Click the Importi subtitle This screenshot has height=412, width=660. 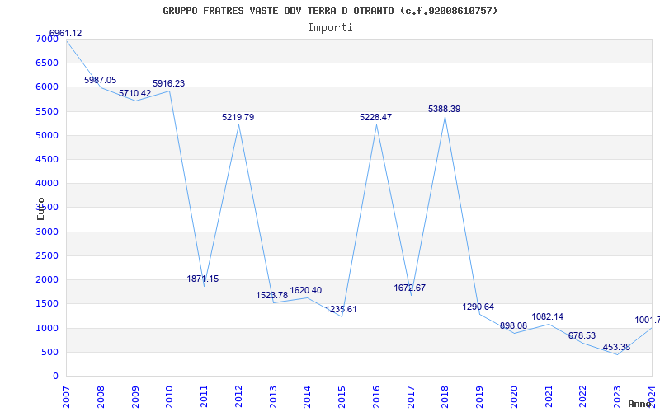(x=330, y=28)
